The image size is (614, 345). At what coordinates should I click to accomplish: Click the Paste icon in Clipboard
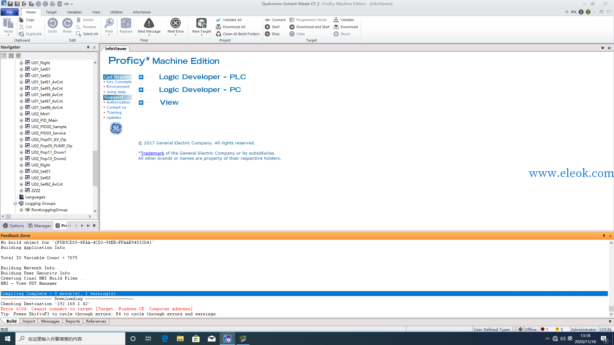8,23
